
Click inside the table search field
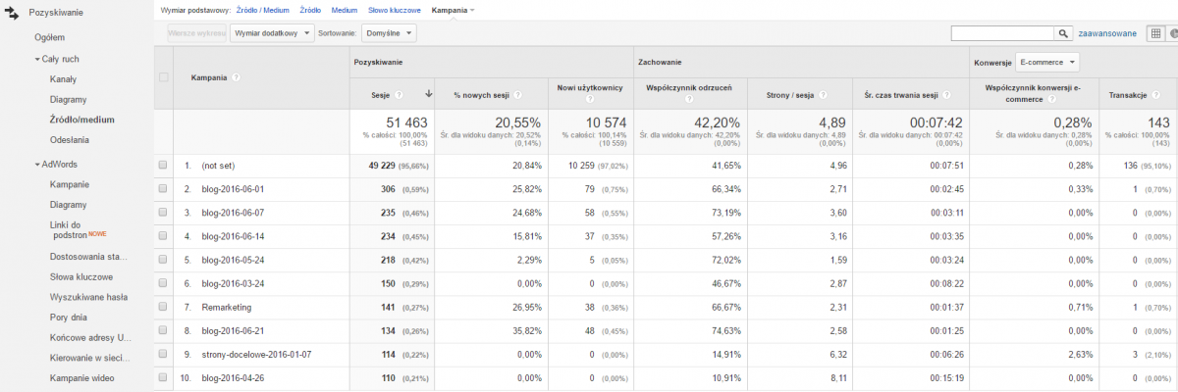1002,33
